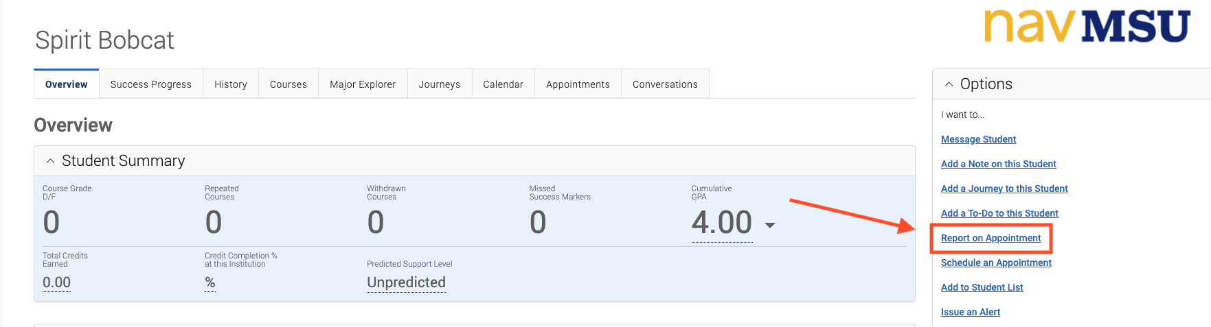Screen dimensions: 1211x327
Task: Click Add to Student List link
Action: 982,287
